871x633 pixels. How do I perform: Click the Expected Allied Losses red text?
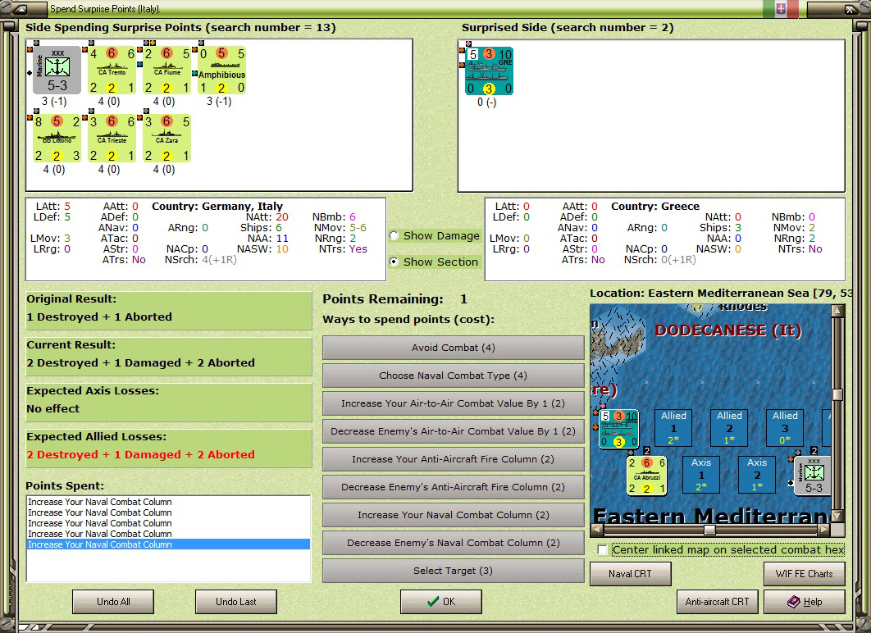click(140, 455)
